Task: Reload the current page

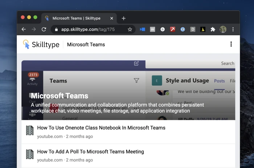Action: tap(44, 29)
